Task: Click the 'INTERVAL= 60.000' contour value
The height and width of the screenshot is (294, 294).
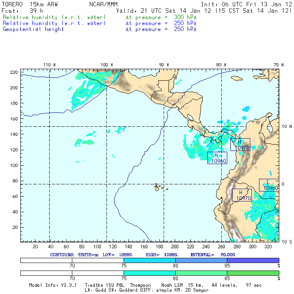Action: (x=213, y=255)
